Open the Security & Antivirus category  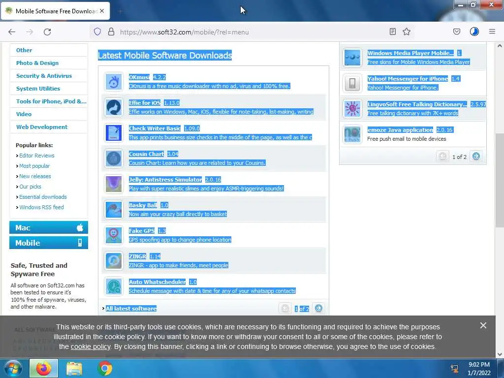point(44,76)
